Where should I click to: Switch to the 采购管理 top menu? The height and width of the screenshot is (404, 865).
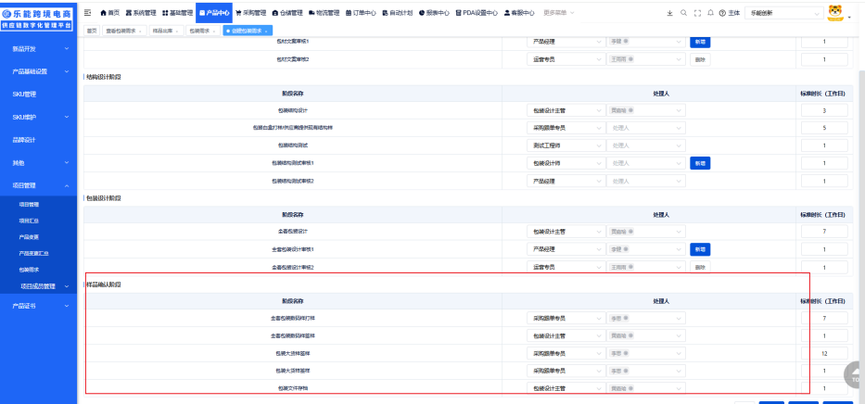click(251, 13)
